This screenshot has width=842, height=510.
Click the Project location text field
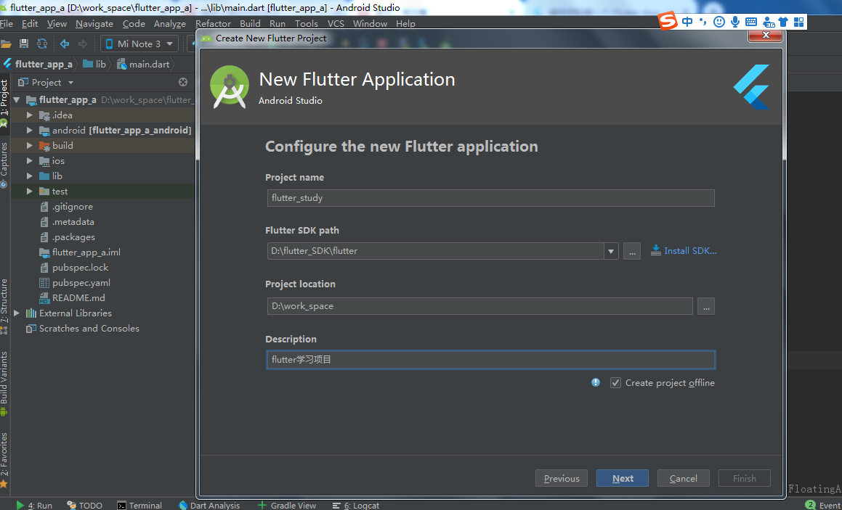point(480,306)
